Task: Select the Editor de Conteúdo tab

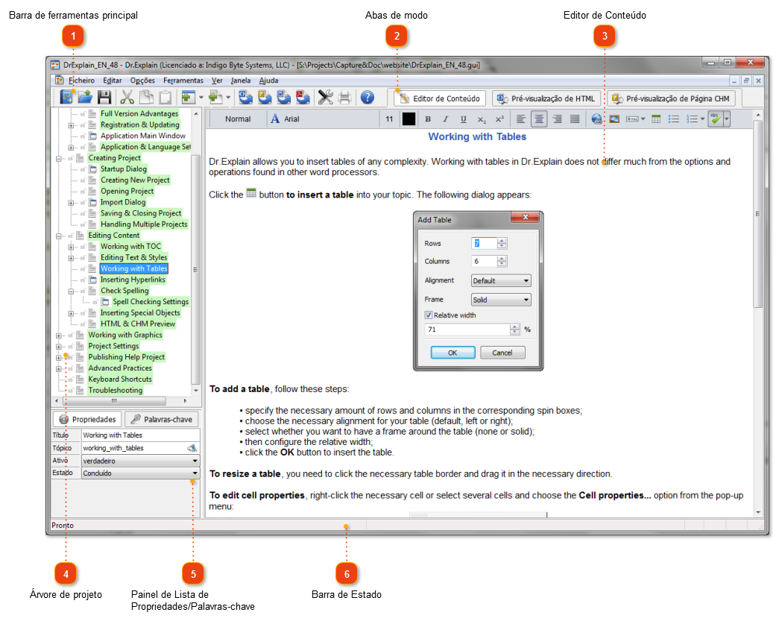Action: tap(440, 98)
